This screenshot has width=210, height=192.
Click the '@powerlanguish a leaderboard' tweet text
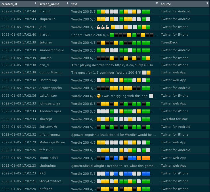tap(114, 135)
